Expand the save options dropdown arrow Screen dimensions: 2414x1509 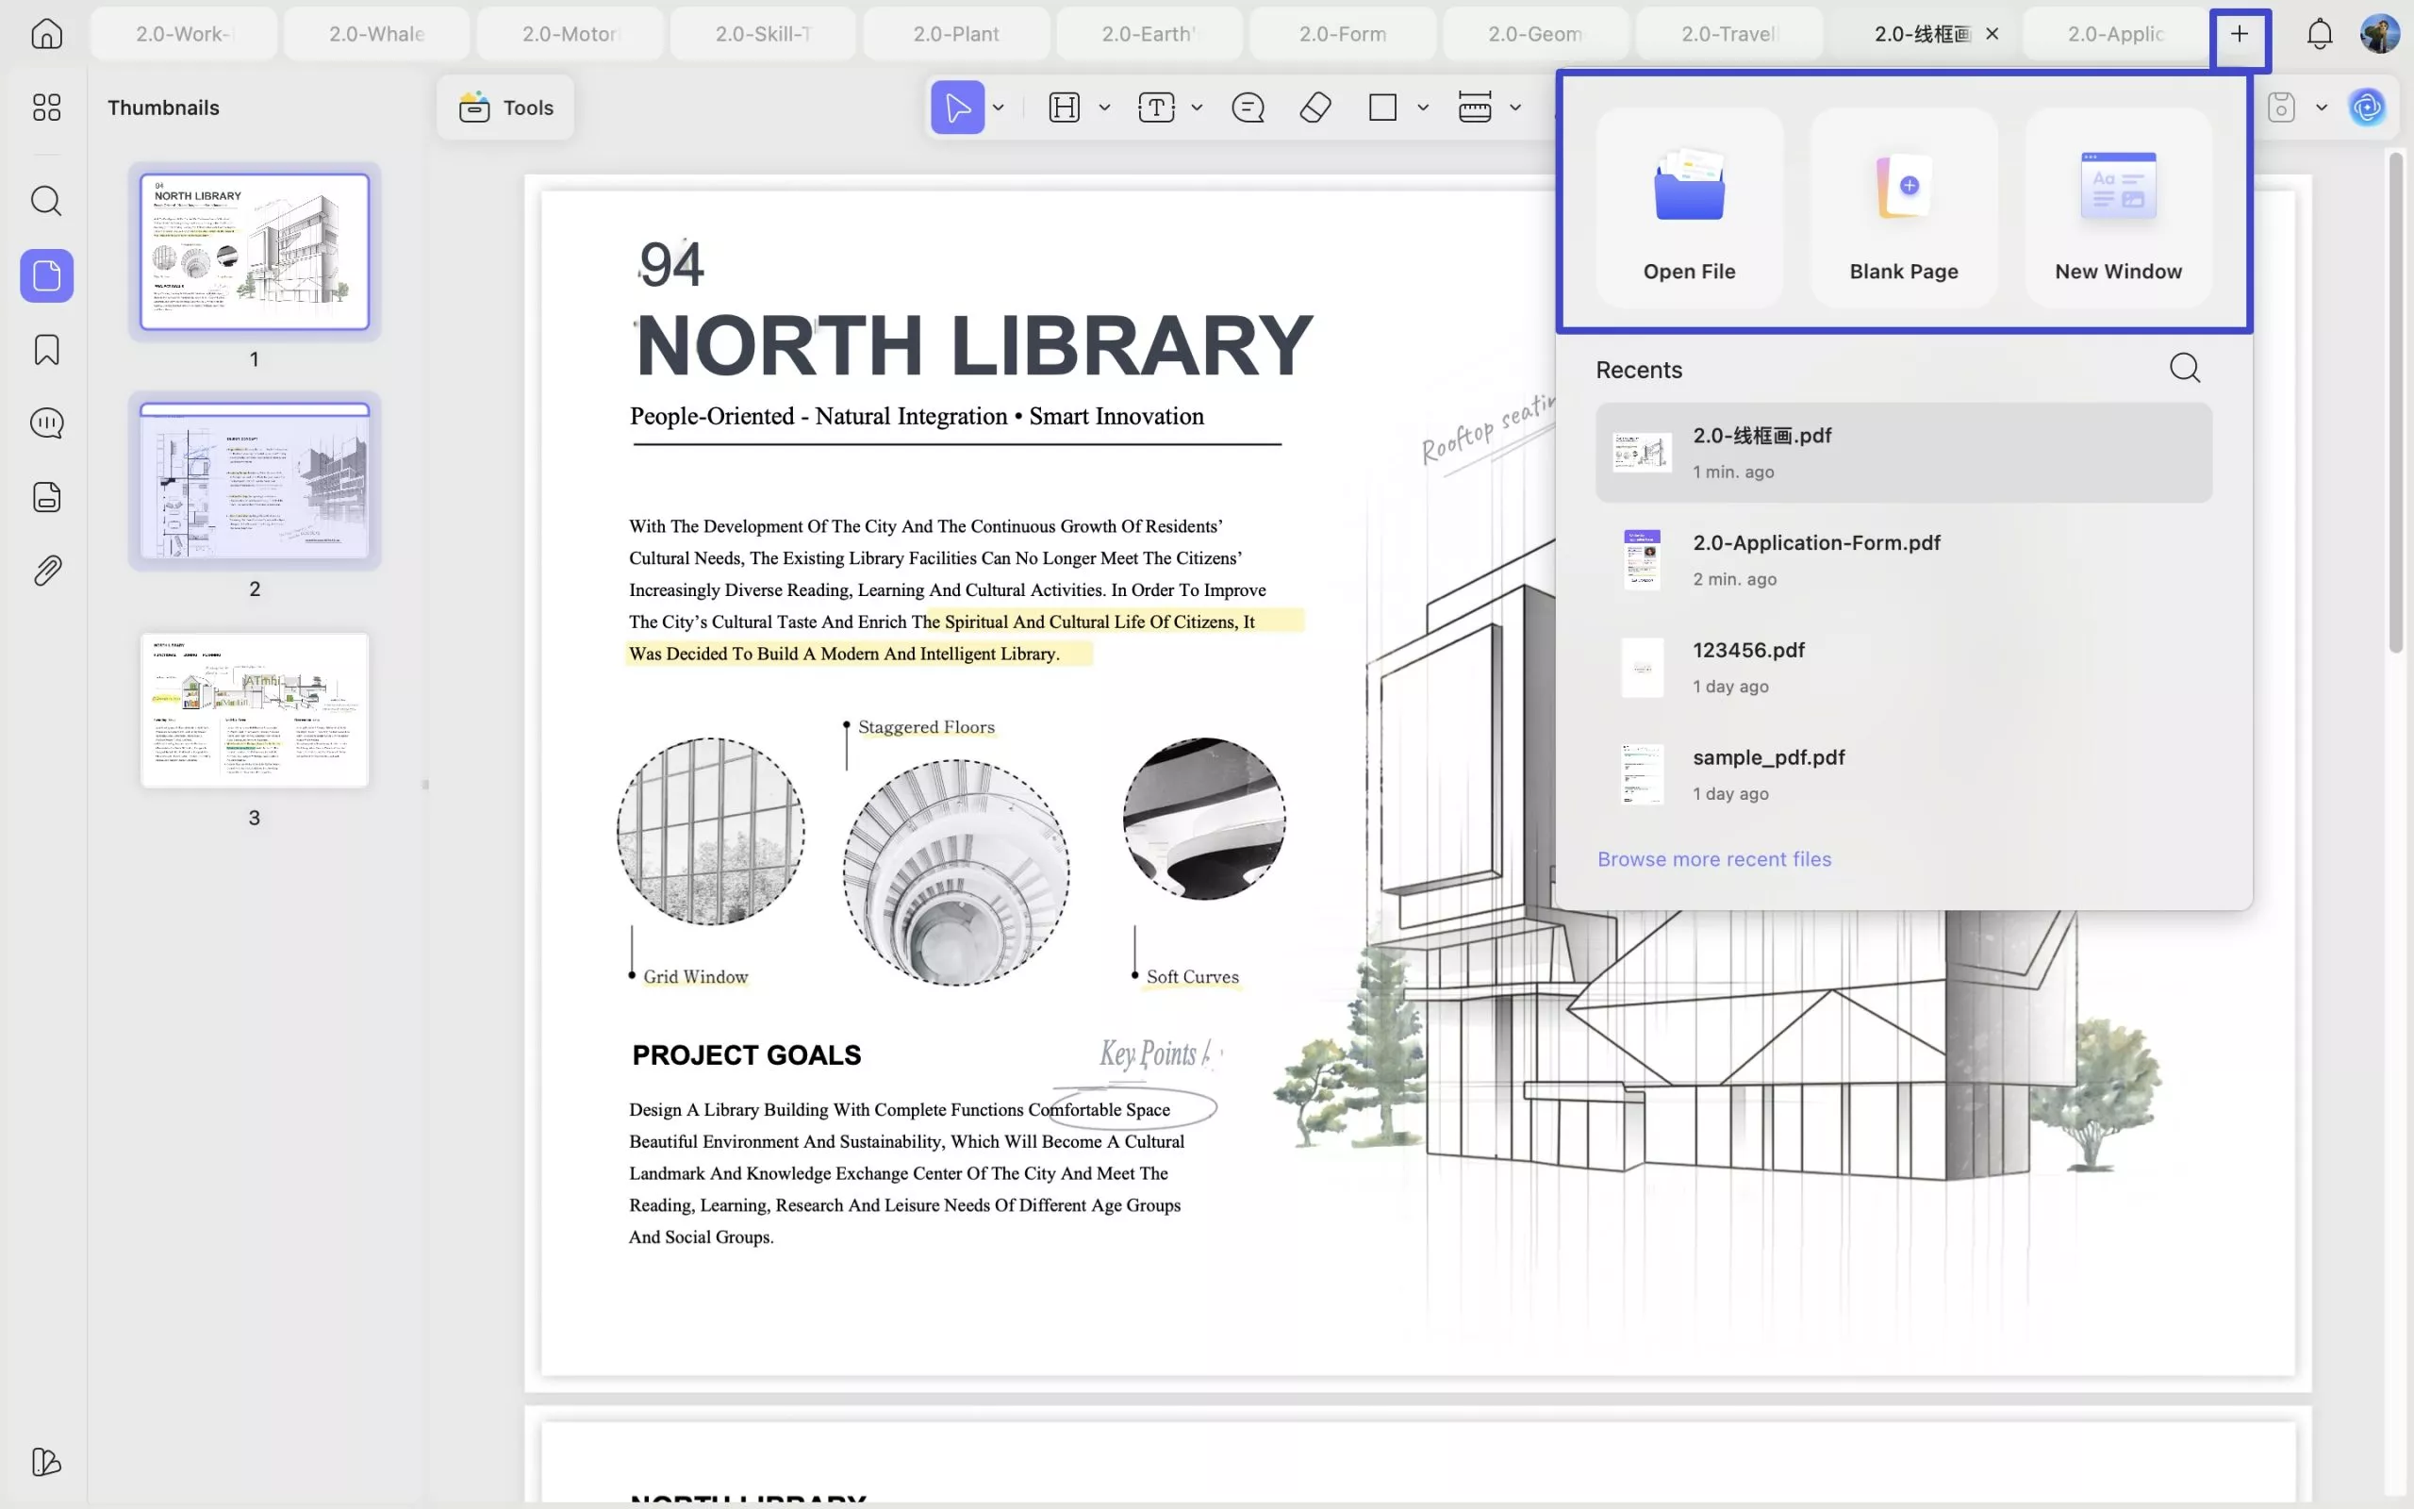pyautogui.click(x=2322, y=107)
